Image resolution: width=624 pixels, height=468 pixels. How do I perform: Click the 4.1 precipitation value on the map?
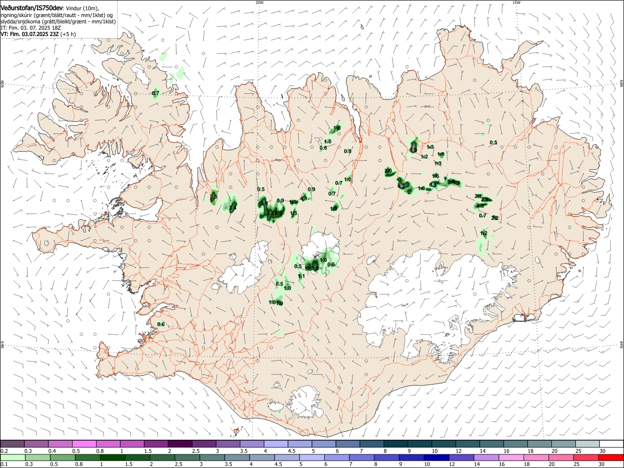[x=303, y=198]
